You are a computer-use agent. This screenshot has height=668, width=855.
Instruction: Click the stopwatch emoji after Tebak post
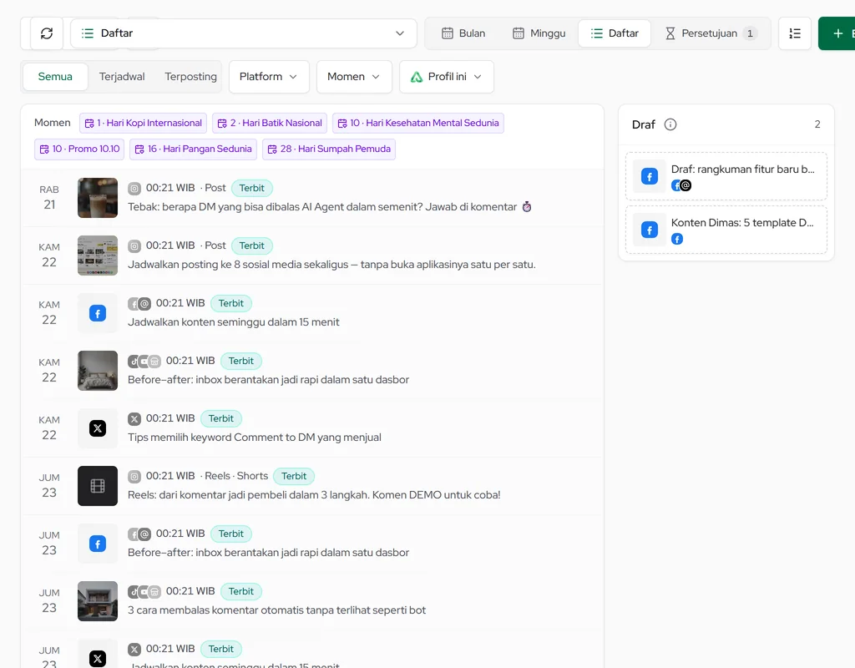(527, 207)
